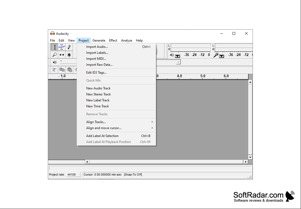Image resolution: width=301 pixels, height=209 pixels.
Task: Click the vertical scrollbar down arrow
Action: click(250, 157)
